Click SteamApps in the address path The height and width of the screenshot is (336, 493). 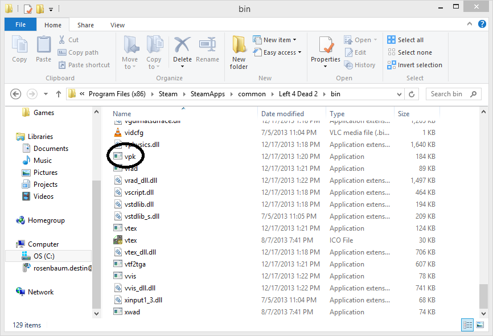[x=208, y=94]
